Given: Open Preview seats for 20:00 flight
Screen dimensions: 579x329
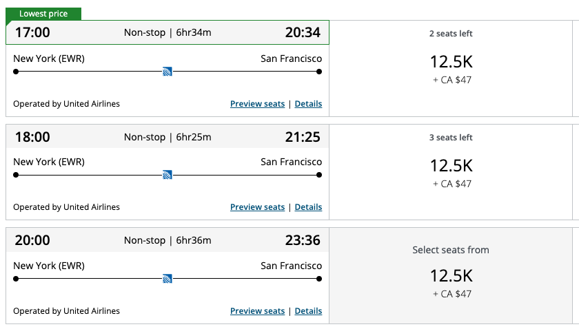Looking at the screenshot, I should click(257, 311).
